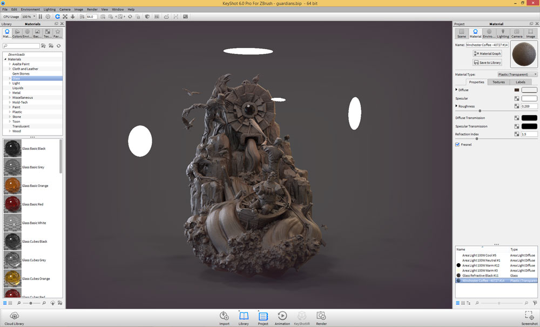Expand the Wood folder
The image size is (540, 327).
coord(10,131)
